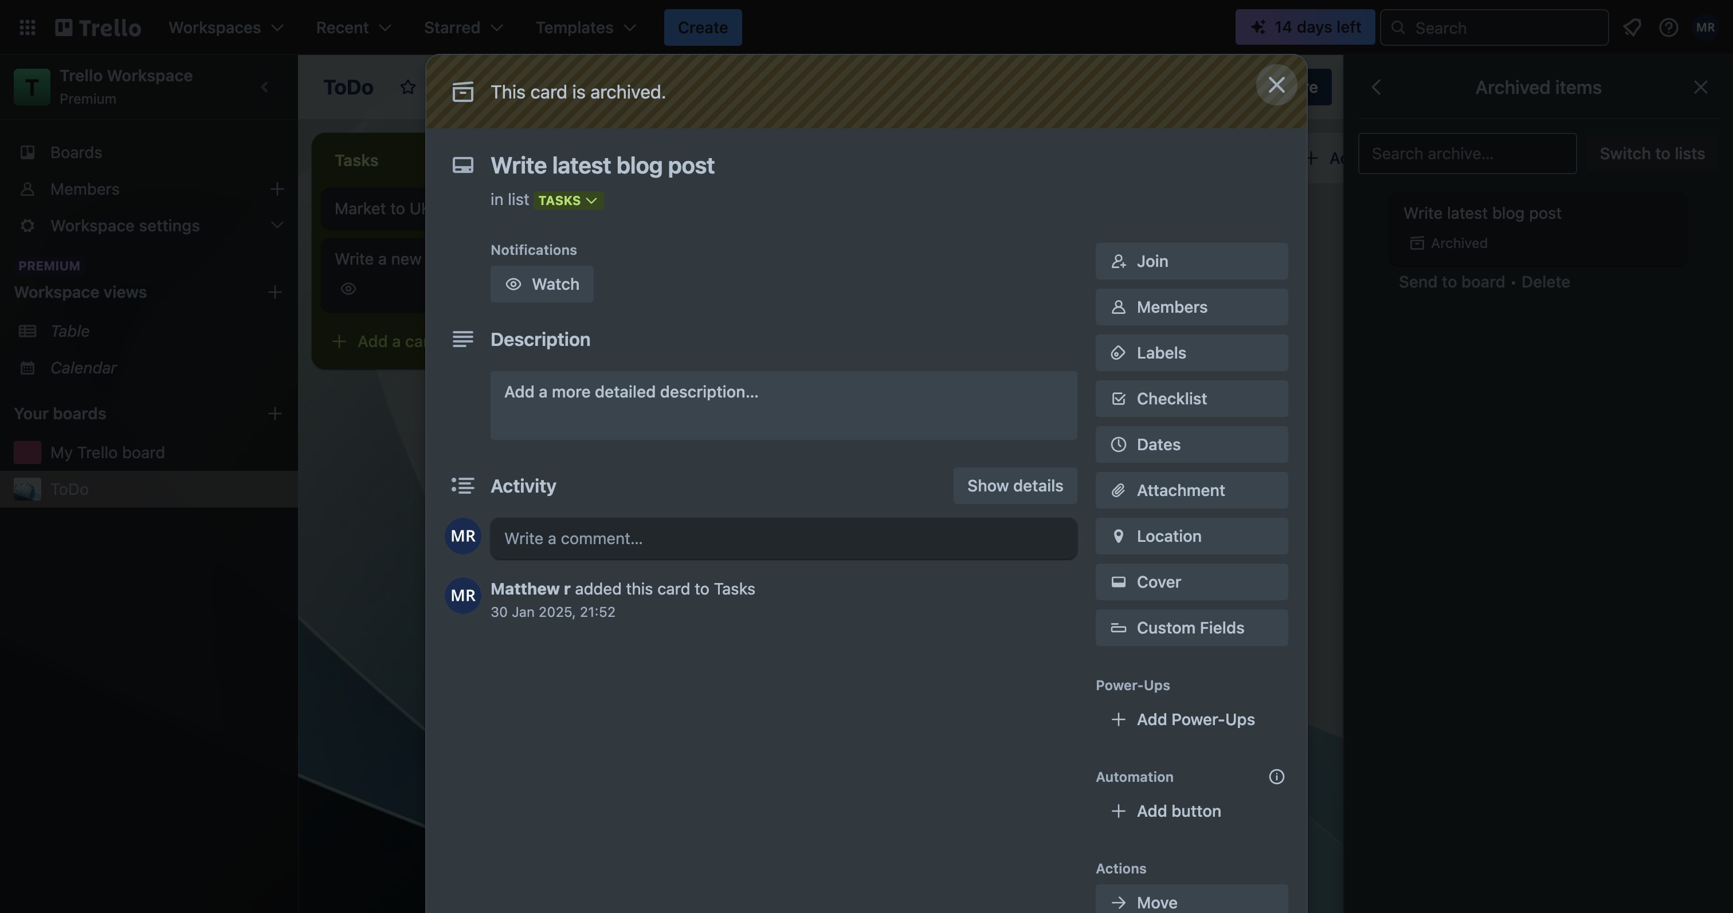This screenshot has width=1733, height=913.
Task: Open the Cover card option
Action: (1191, 581)
